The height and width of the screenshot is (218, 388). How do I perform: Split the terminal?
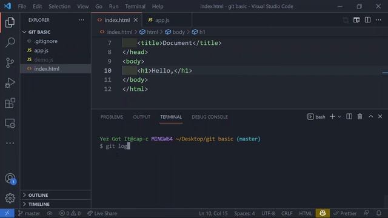[x=349, y=117]
